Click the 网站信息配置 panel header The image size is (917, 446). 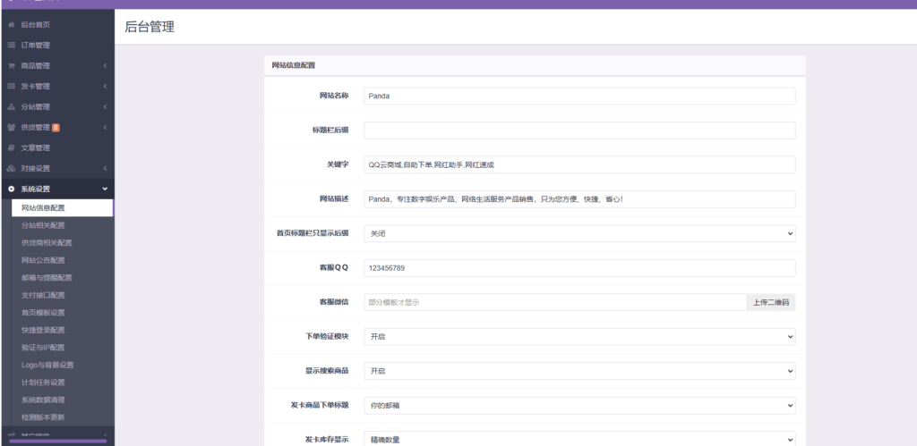[x=535, y=65]
